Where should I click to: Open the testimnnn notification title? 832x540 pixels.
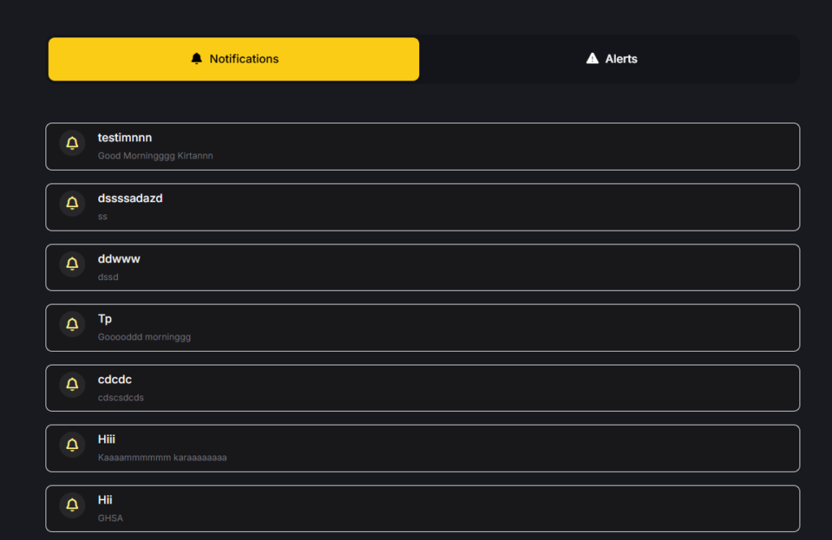124,137
